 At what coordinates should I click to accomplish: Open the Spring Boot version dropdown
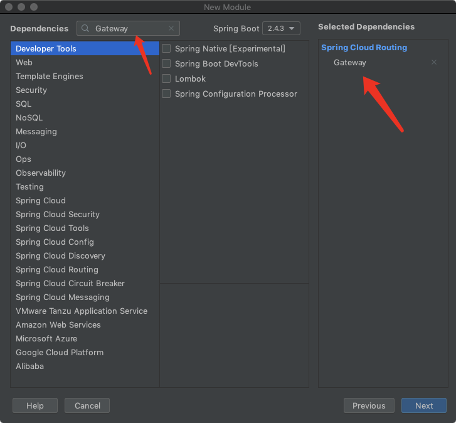281,28
